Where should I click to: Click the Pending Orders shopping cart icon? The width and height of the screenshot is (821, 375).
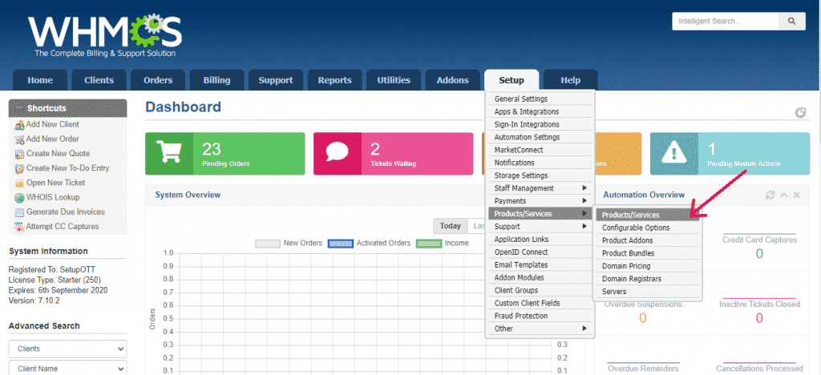(x=169, y=154)
